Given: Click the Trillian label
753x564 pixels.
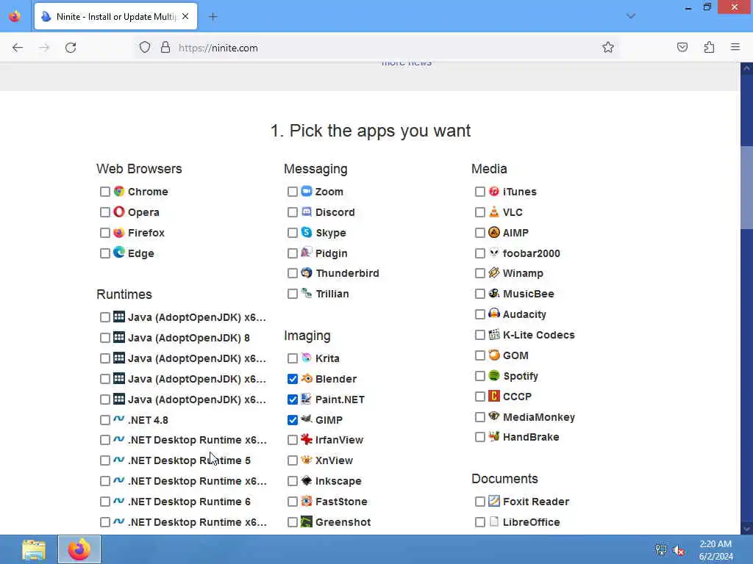Looking at the screenshot, I should (332, 294).
